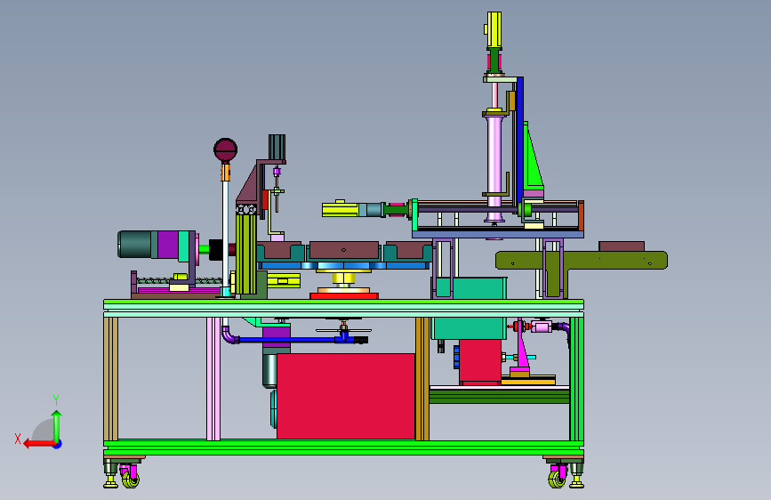
Task: Select the dark teal motor on the left side
Action: 137,244
